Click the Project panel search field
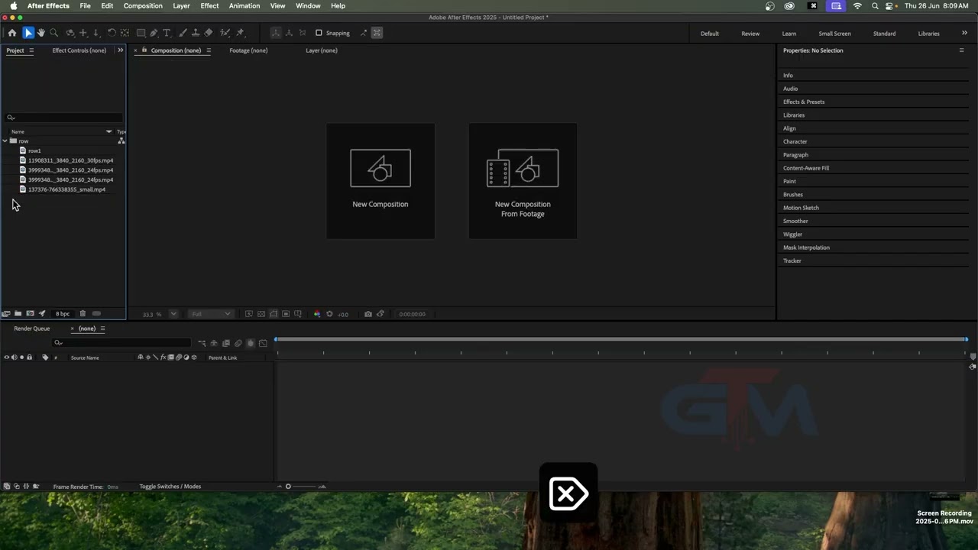This screenshot has height=550, width=978. (x=63, y=118)
